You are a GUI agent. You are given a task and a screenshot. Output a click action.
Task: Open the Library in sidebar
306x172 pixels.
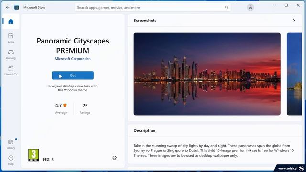click(11, 144)
